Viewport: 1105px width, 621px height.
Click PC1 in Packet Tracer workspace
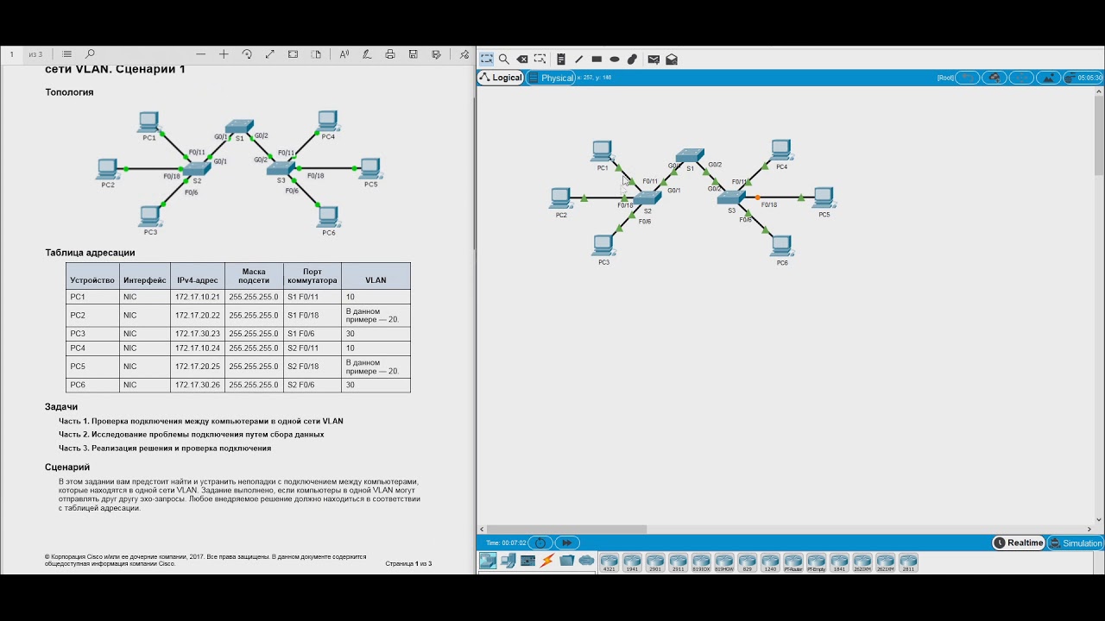point(602,152)
